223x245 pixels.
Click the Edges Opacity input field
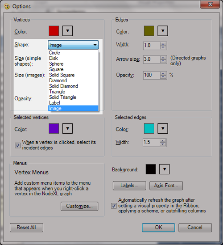click(152, 75)
